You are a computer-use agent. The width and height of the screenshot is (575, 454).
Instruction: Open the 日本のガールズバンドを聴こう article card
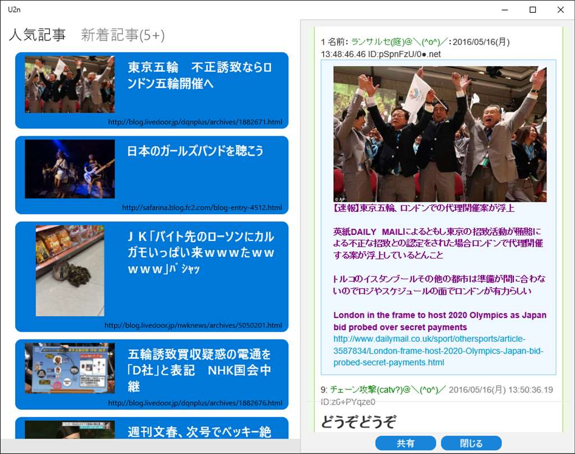click(x=152, y=175)
